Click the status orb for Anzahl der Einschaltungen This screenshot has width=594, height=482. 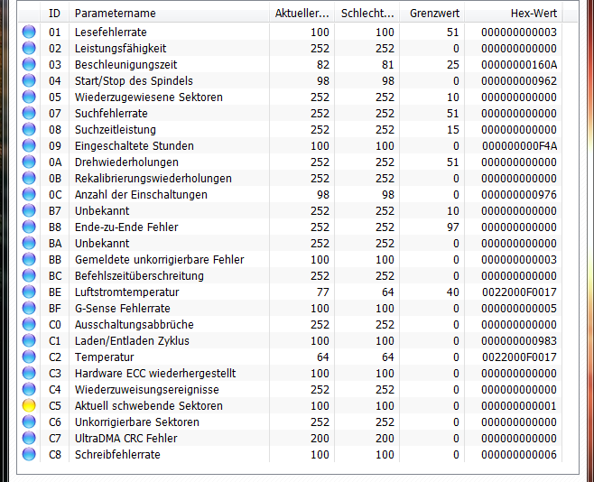(29, 195)
